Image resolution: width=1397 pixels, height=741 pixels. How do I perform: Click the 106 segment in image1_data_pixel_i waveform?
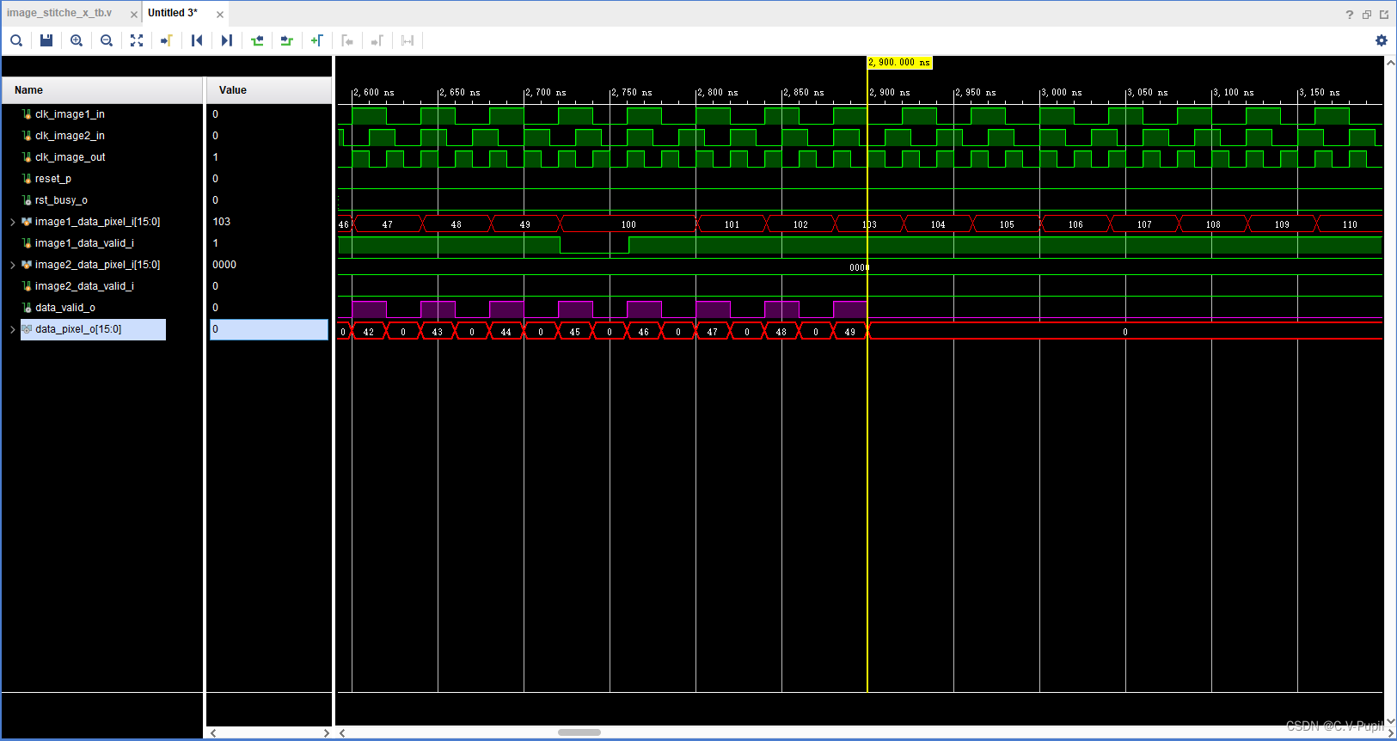pos(1075,224)
